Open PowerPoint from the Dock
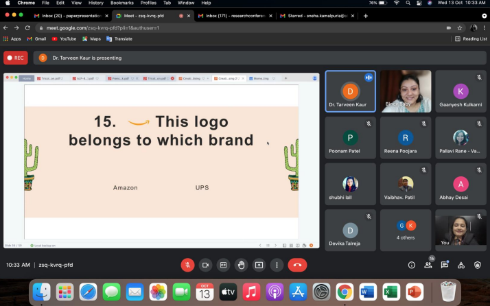This screenshot has height=306, width=490. click(x=415, y=292)
